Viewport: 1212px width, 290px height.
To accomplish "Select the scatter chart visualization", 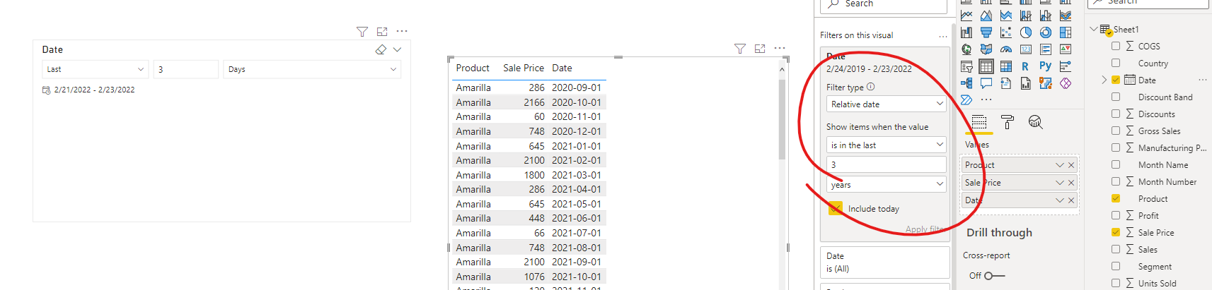I will coord(1006,32).
